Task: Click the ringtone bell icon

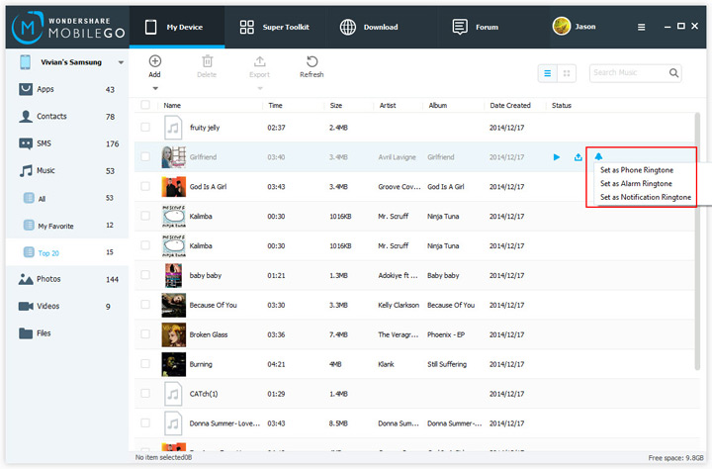Action: pyautogui.click(x=598, y=156)
